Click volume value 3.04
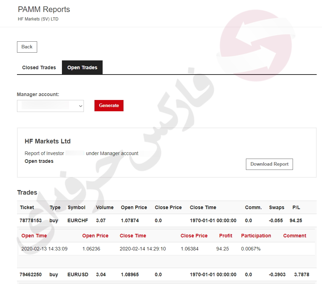 click(101, 274)
